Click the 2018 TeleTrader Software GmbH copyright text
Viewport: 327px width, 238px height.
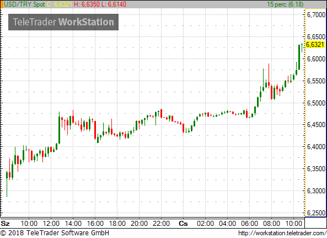55,233
